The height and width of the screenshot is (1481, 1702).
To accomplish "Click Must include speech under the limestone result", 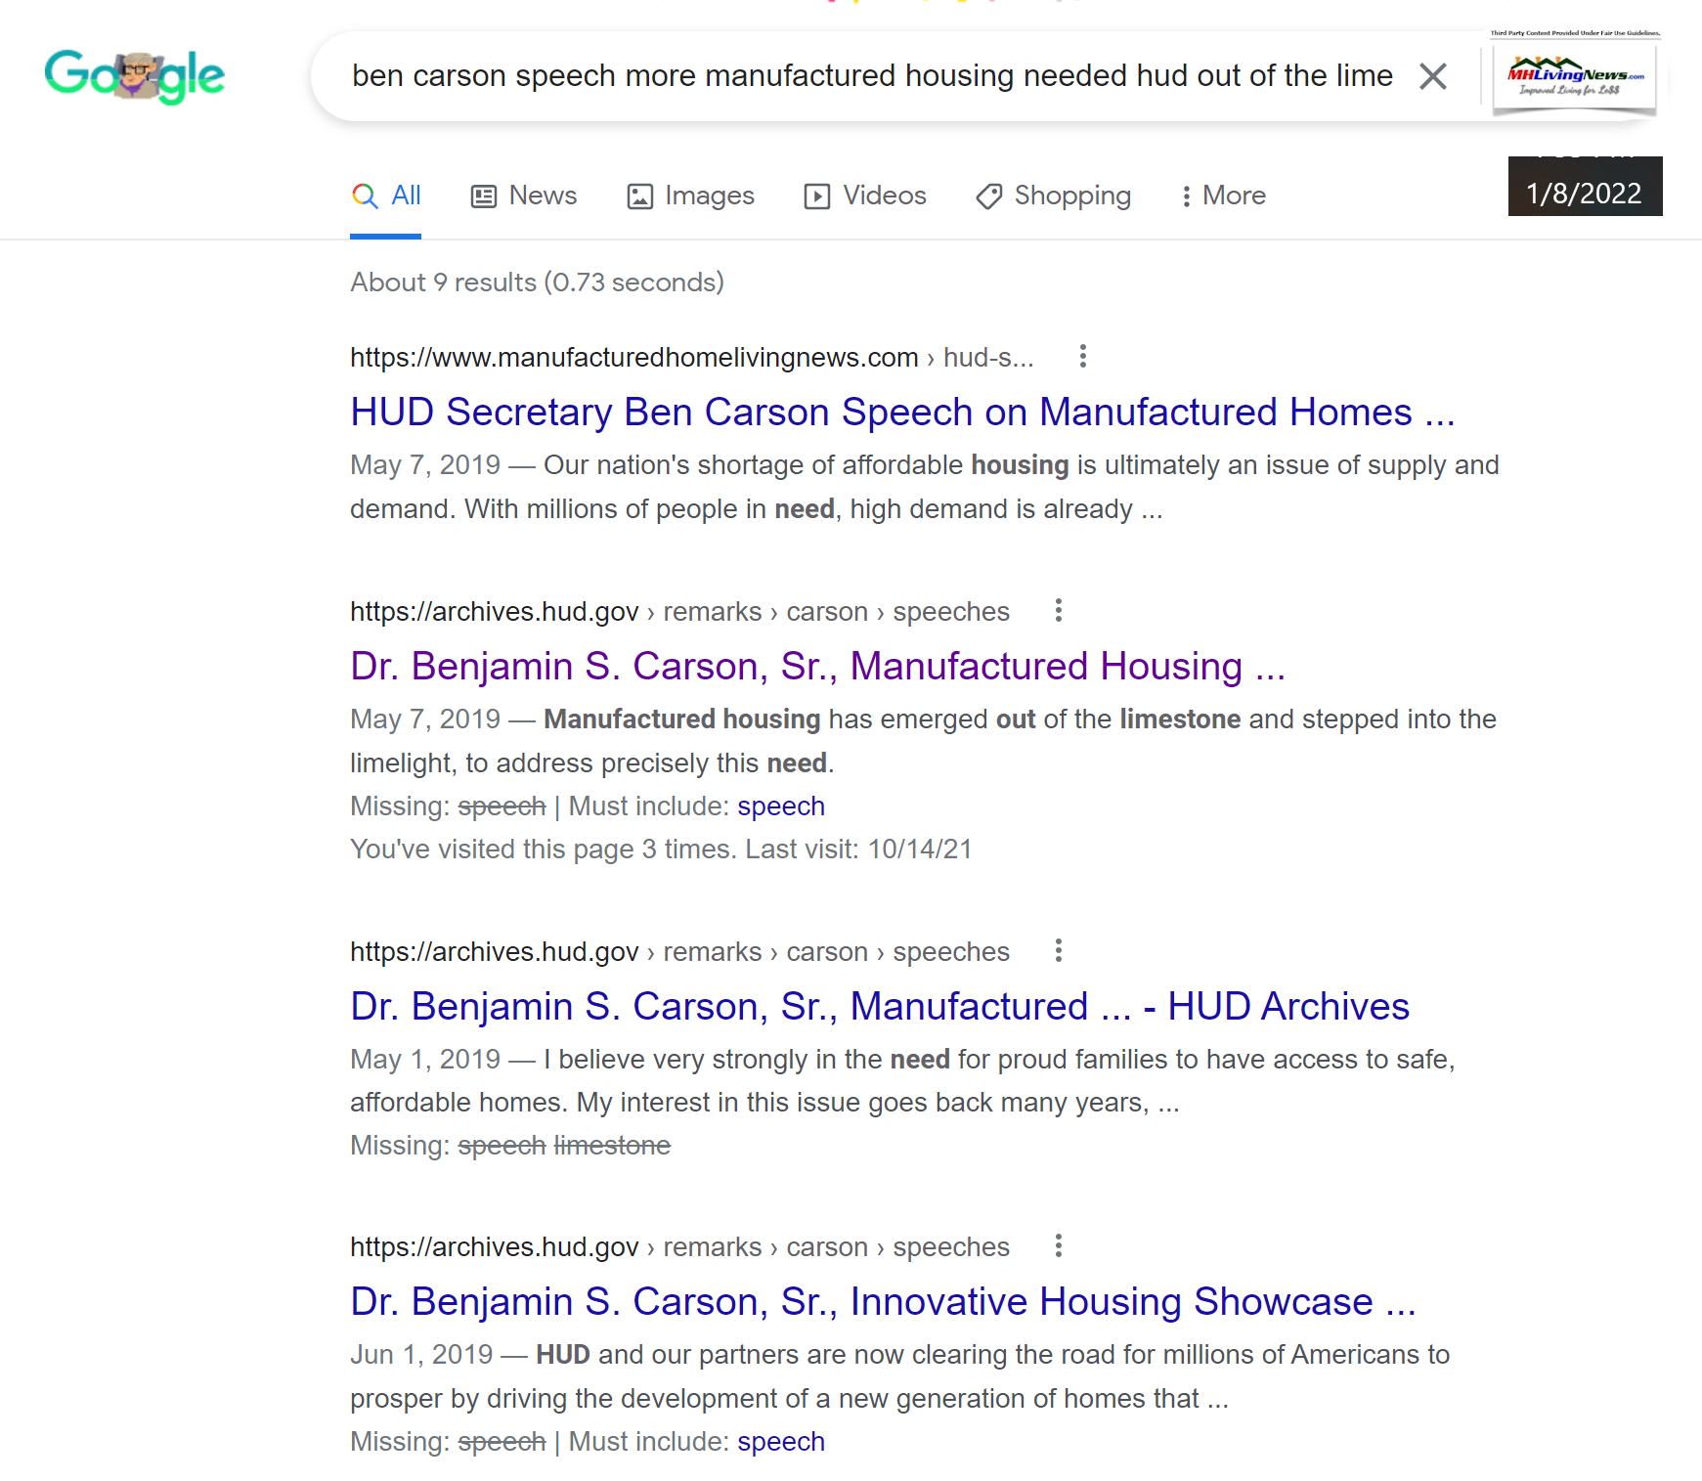I will tap(780, 806).
